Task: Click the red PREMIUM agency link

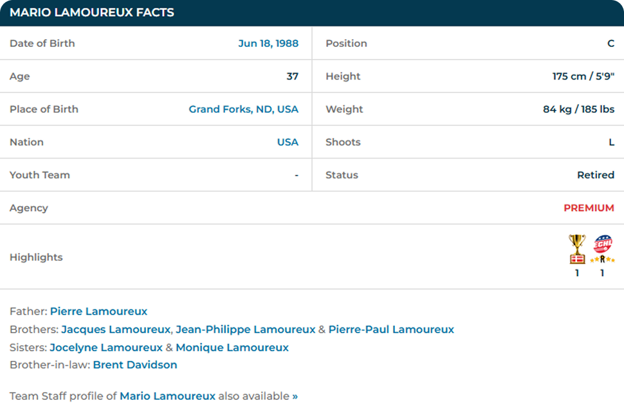Action: [x=589, y=208]
